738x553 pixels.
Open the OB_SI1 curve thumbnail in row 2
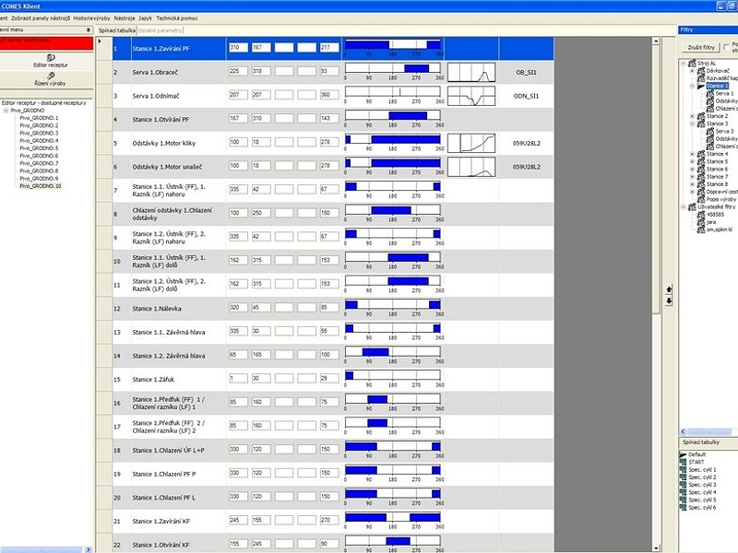click(471, 72)
